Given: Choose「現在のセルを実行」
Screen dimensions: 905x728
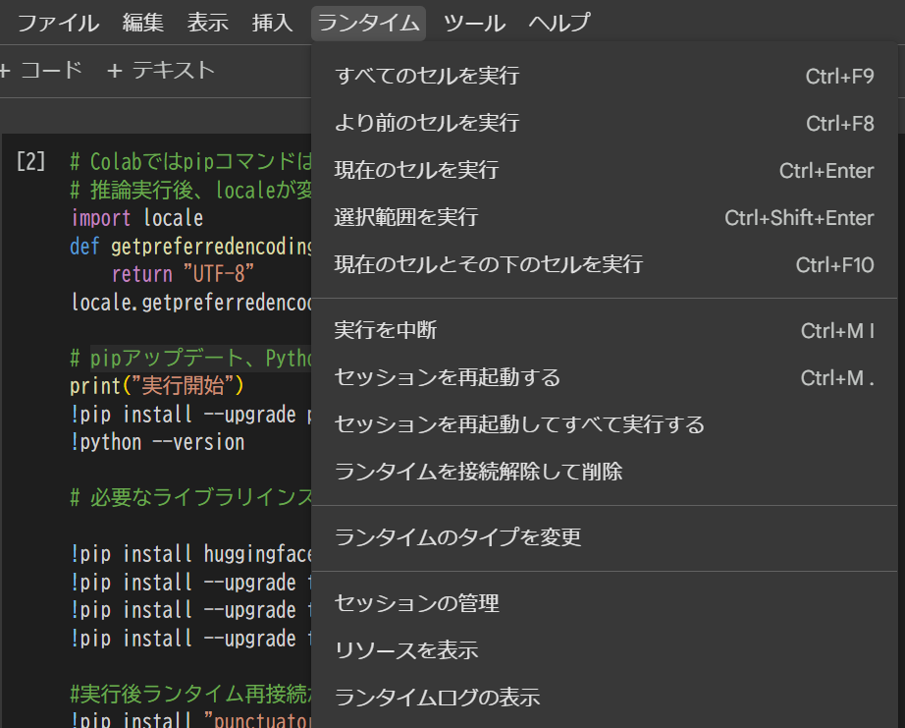Looking at the screenshot, I should [x=417, y=170].
